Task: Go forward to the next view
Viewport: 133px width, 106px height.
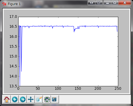Action: point(23,99)
